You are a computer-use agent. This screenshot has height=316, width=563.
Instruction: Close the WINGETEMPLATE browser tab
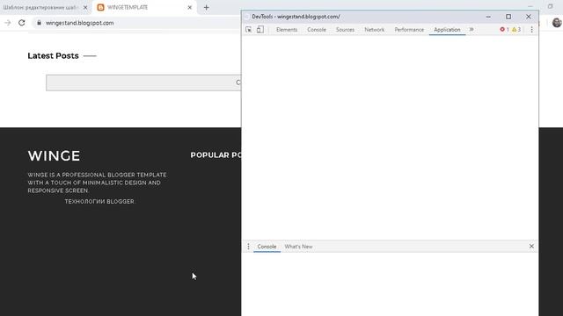[x=190, y=7]
